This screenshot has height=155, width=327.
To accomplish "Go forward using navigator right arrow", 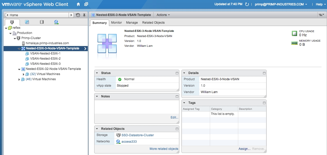I will 71,15.
